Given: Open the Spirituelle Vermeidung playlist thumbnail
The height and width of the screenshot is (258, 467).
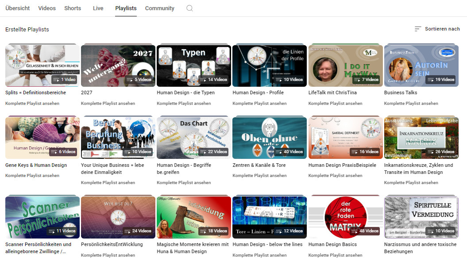Looking at the screenshot, I should [421, 217].
